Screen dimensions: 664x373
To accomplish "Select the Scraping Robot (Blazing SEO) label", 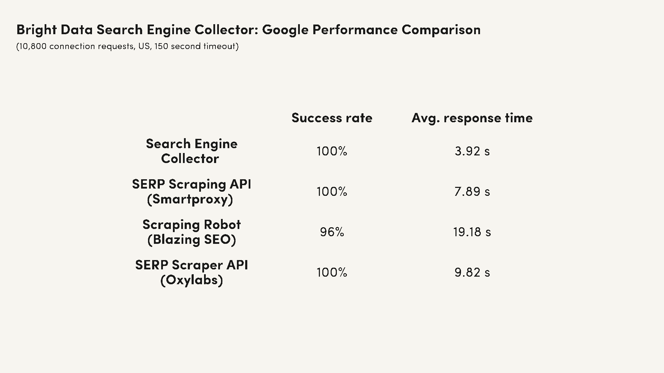I will (191, 232).
